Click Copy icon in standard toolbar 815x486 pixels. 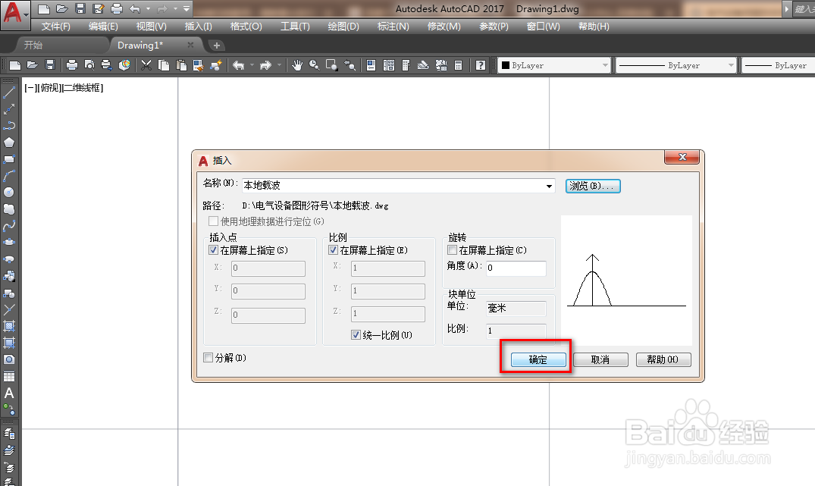[x=164, y=65]
